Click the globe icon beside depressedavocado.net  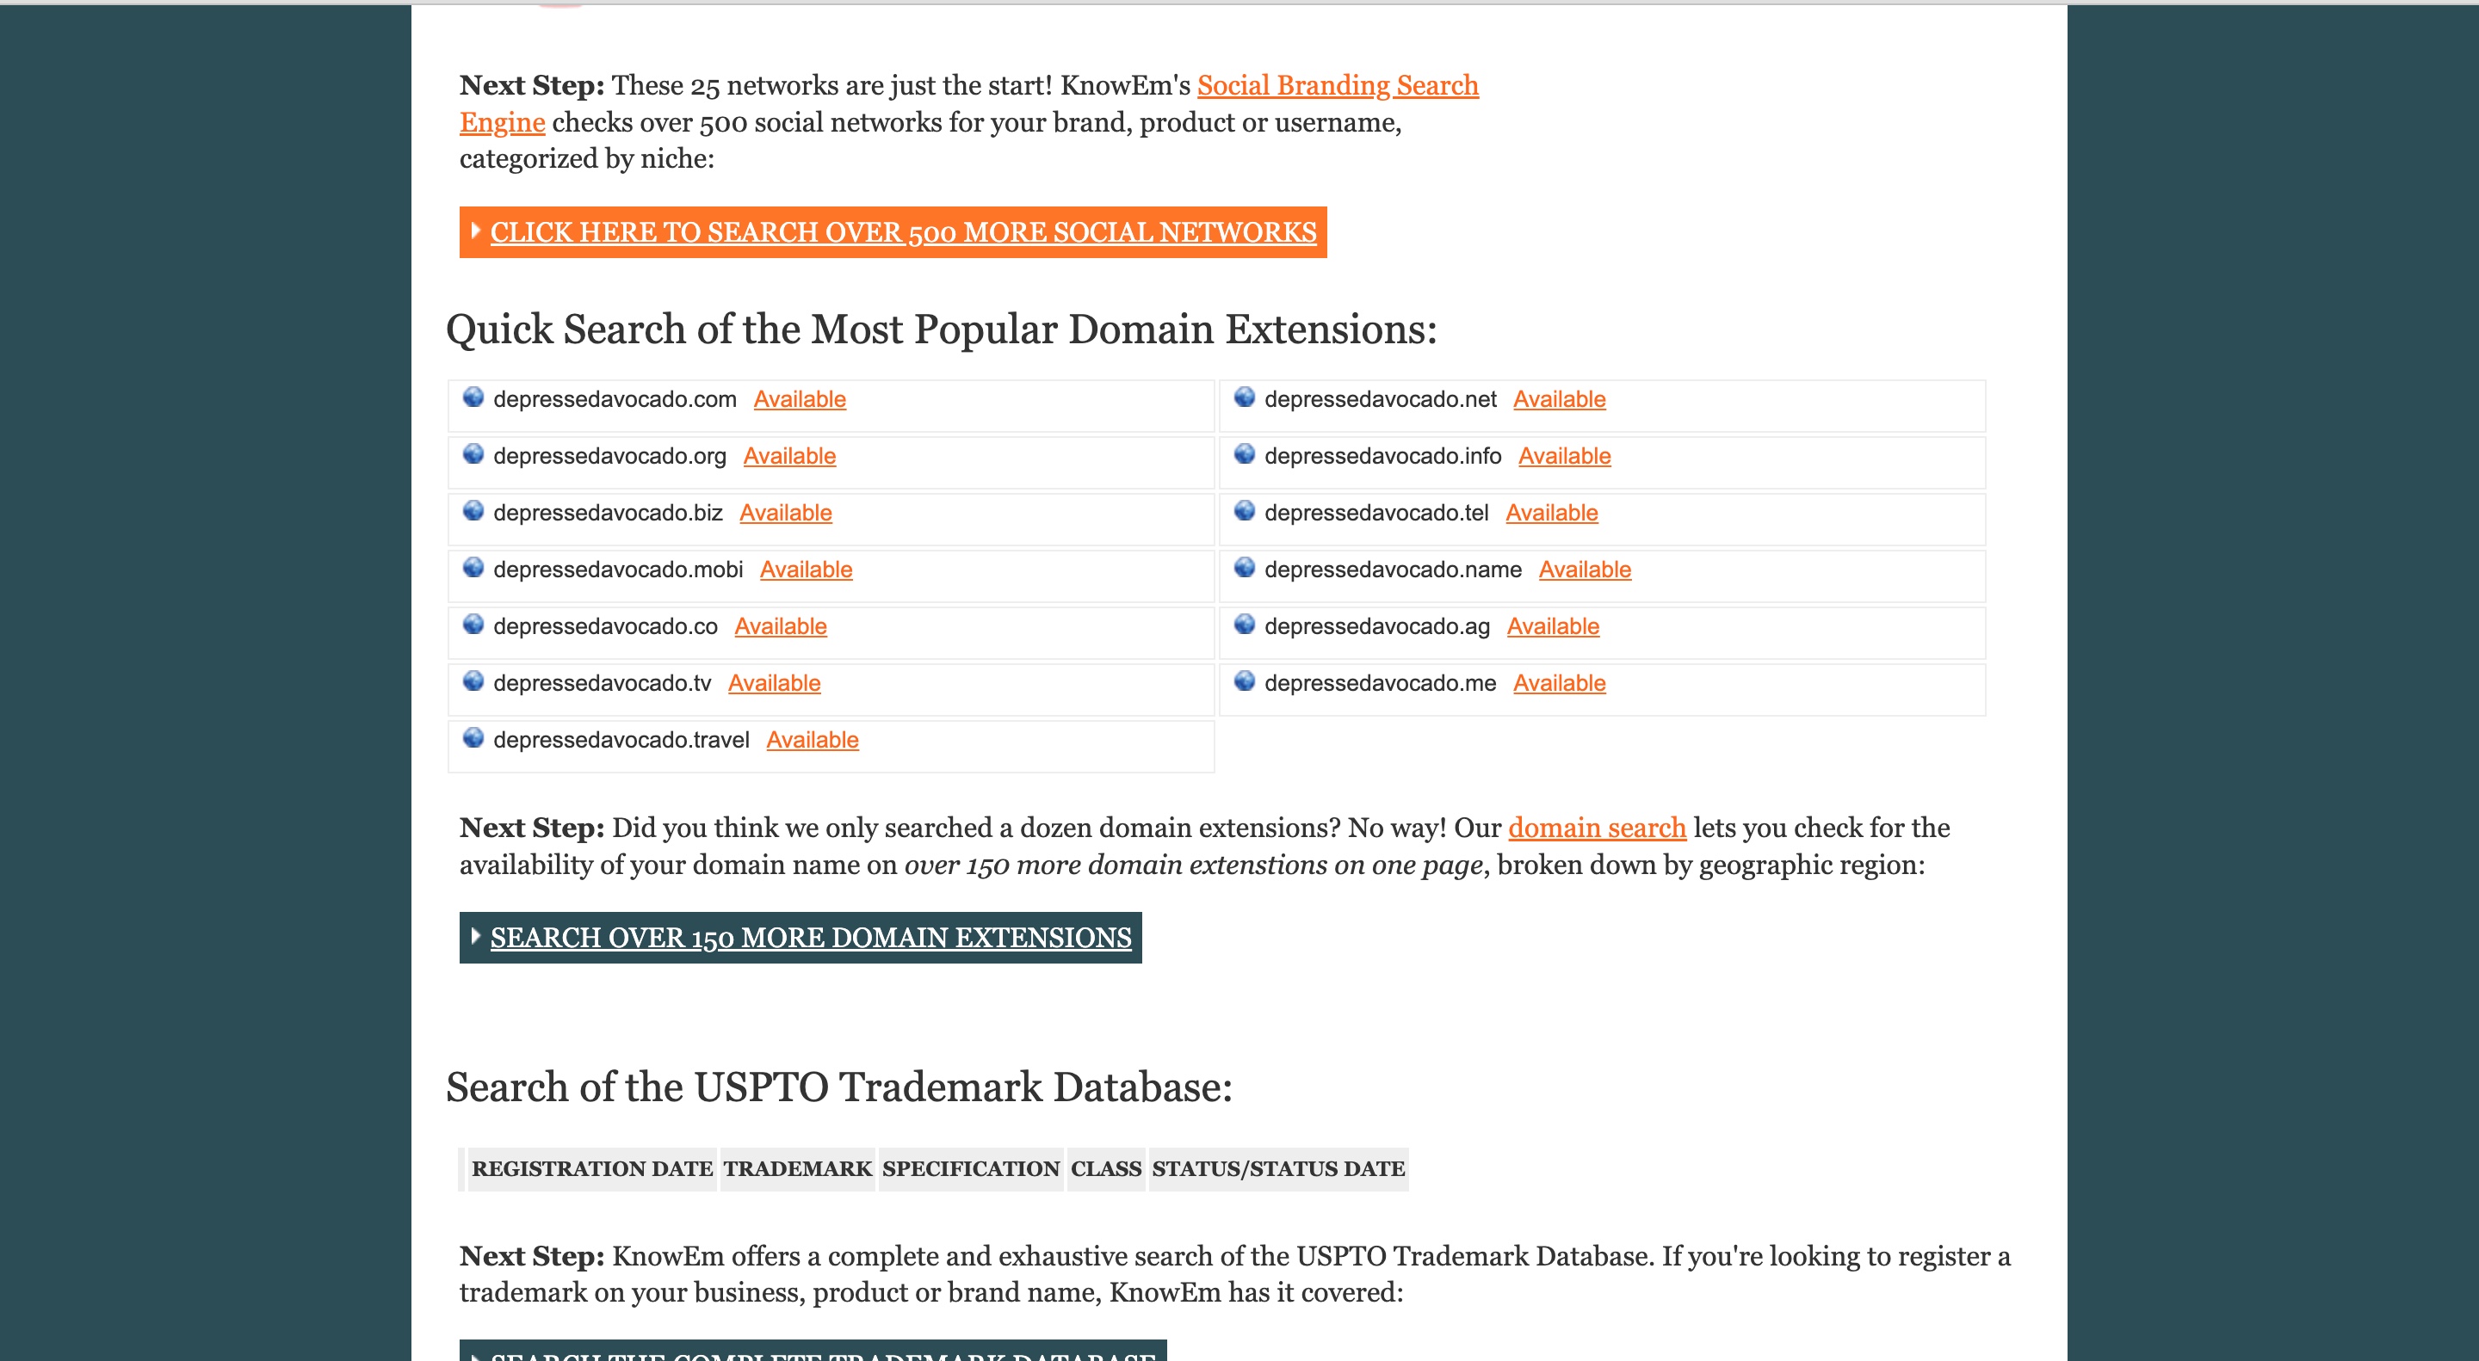pyautogui.click(x=1245, y=397)
